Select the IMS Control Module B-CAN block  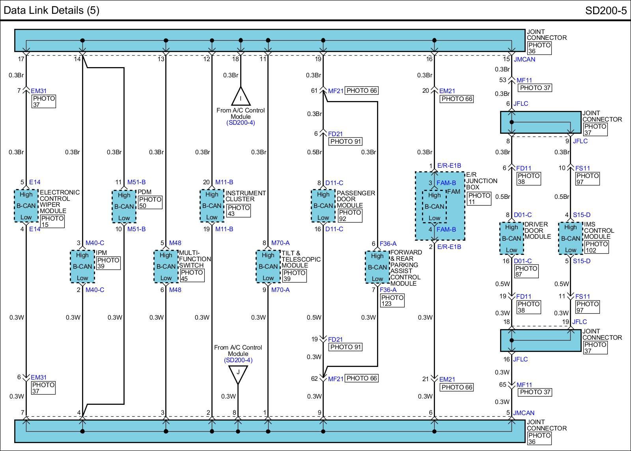tap(570, 238)
